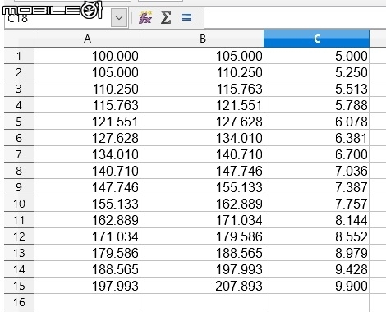This screenshot has width=386, height=312.
Task: Click the Formula equals icon
Action: (x=186, y=18)
